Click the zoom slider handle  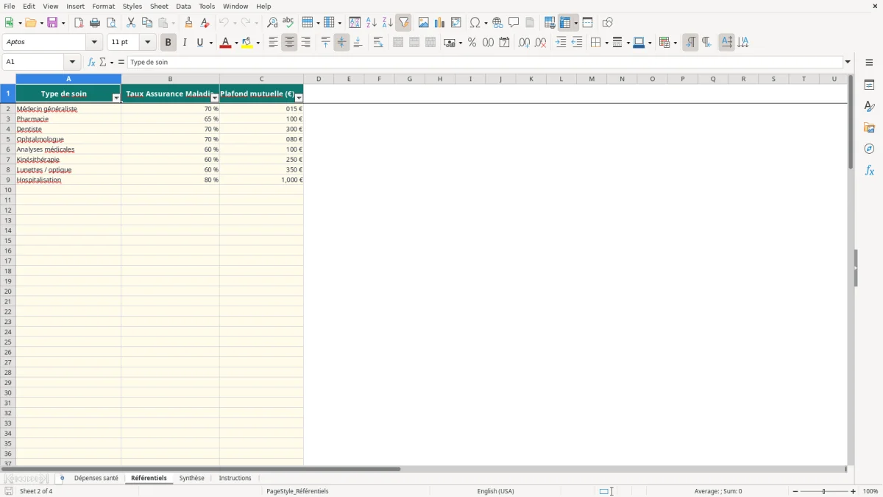coord(823,491)
